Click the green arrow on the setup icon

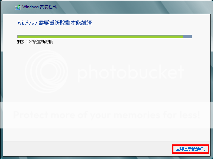[19, 6]
